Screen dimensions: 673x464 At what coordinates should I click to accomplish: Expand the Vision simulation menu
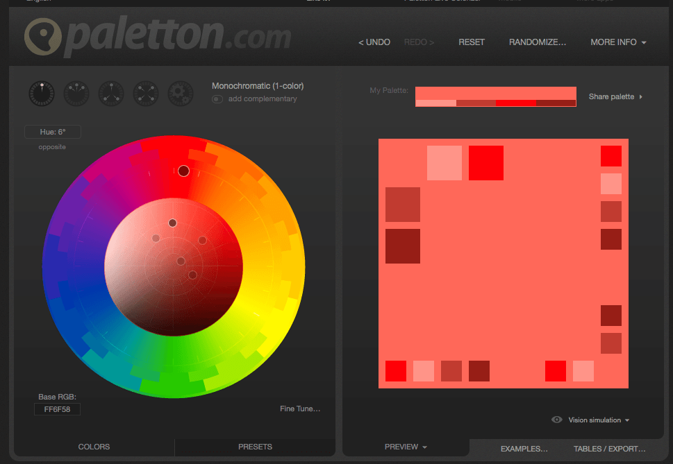[599, 420]
